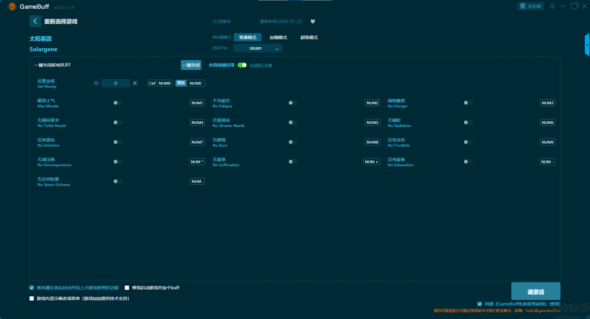The image size is (590, 319).
Task: Click the NUM5 hotkey for No Shower Needs
Action: coord(372,122)
